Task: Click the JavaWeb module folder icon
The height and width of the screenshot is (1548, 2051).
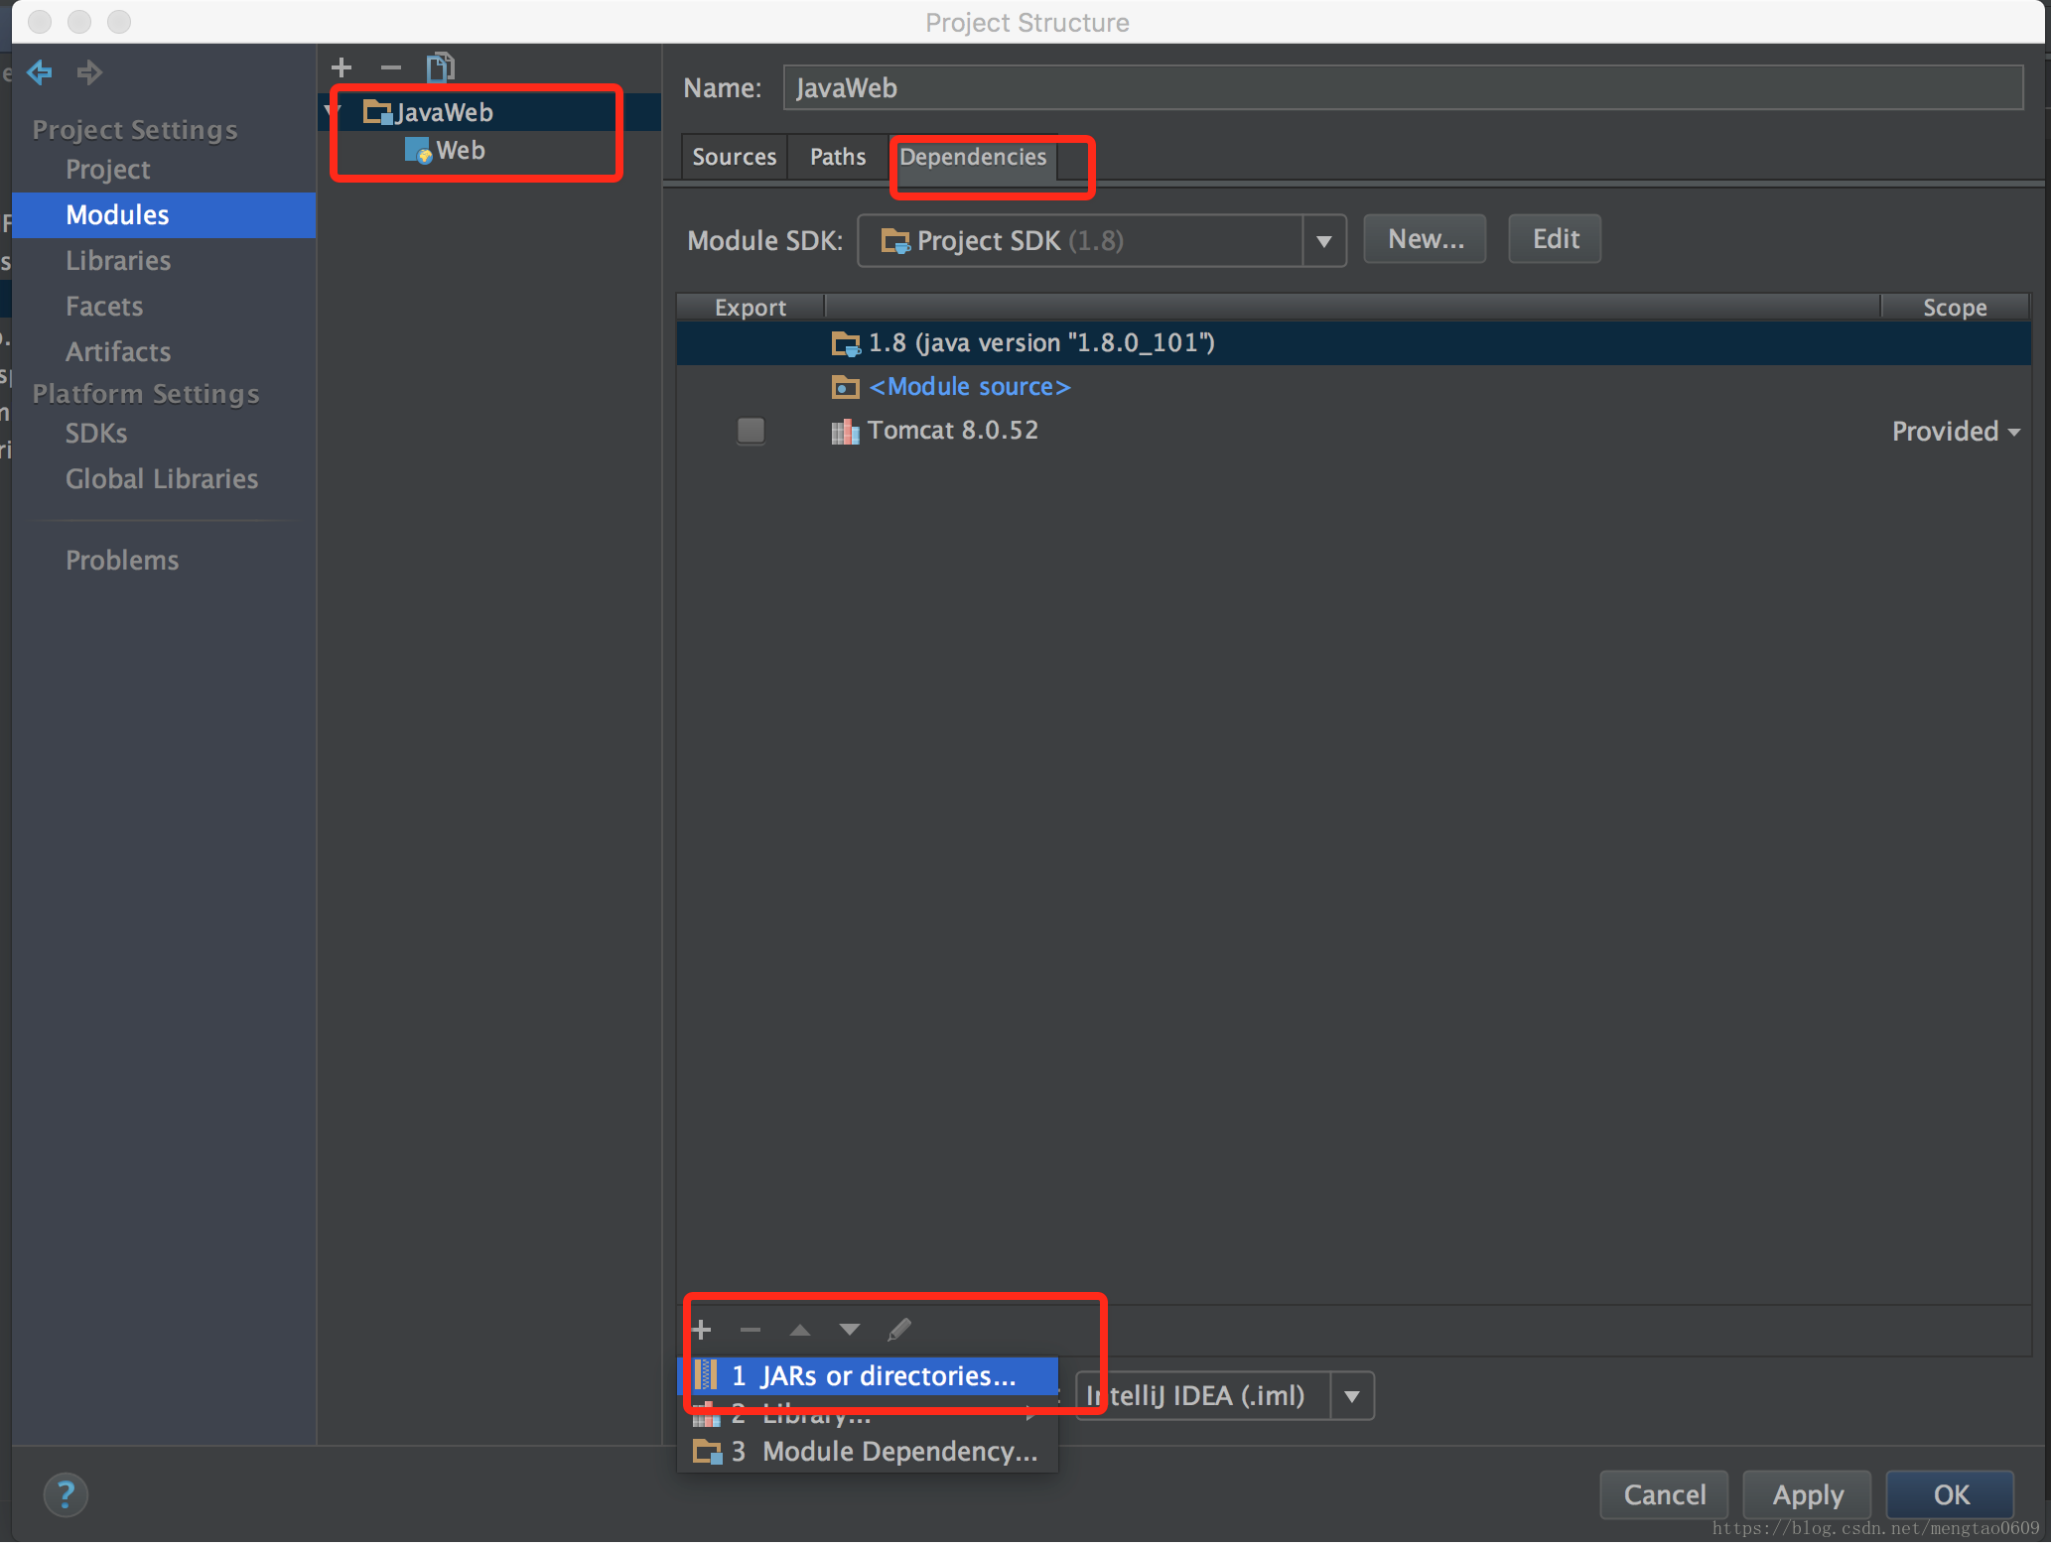Action: 377,112
